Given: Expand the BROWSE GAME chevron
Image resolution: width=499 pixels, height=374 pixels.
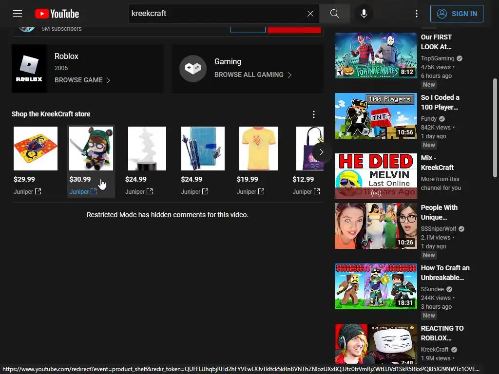Looking at the screenshot, I should coord(108,80).
